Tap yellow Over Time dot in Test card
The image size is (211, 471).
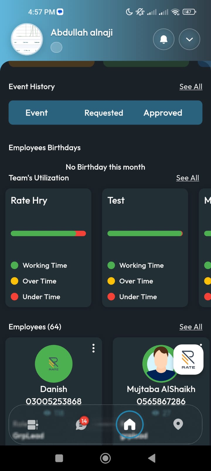[111, 281]
